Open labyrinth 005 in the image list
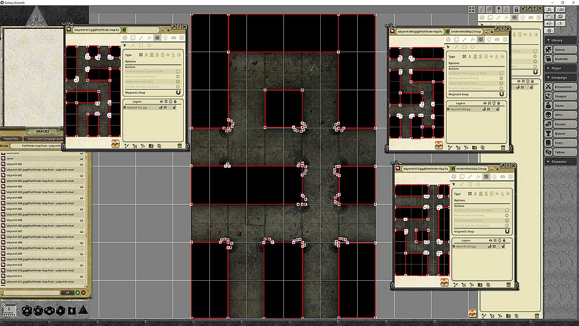The image size is (579, 326). coord(14,209)
